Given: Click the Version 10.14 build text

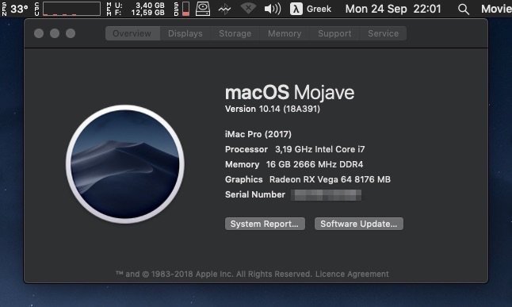Looking at the screenshot, I should click(273, 109).
